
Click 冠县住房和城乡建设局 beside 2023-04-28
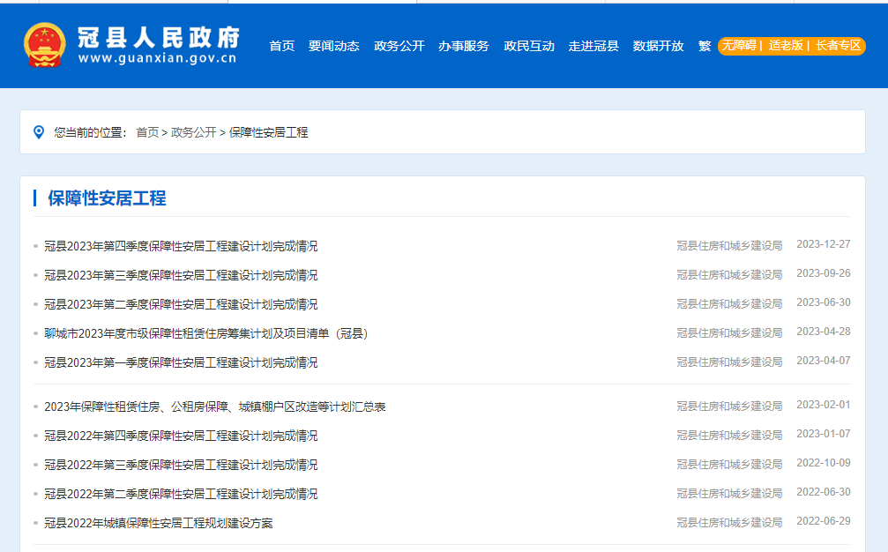point(729,333)
